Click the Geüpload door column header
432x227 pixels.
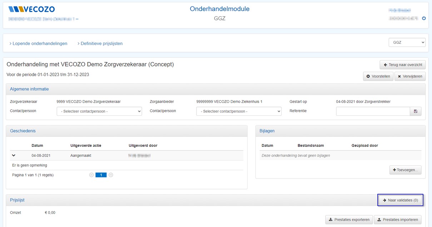point(365,145)
